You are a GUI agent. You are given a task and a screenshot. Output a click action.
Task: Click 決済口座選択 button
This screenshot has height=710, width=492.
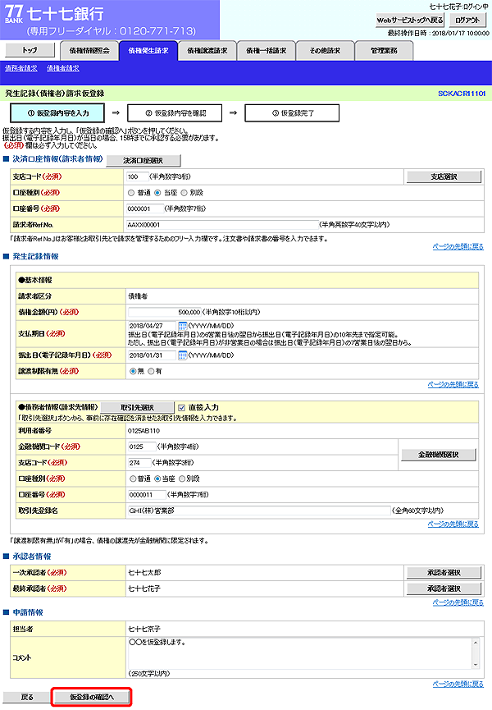[143, 161]
